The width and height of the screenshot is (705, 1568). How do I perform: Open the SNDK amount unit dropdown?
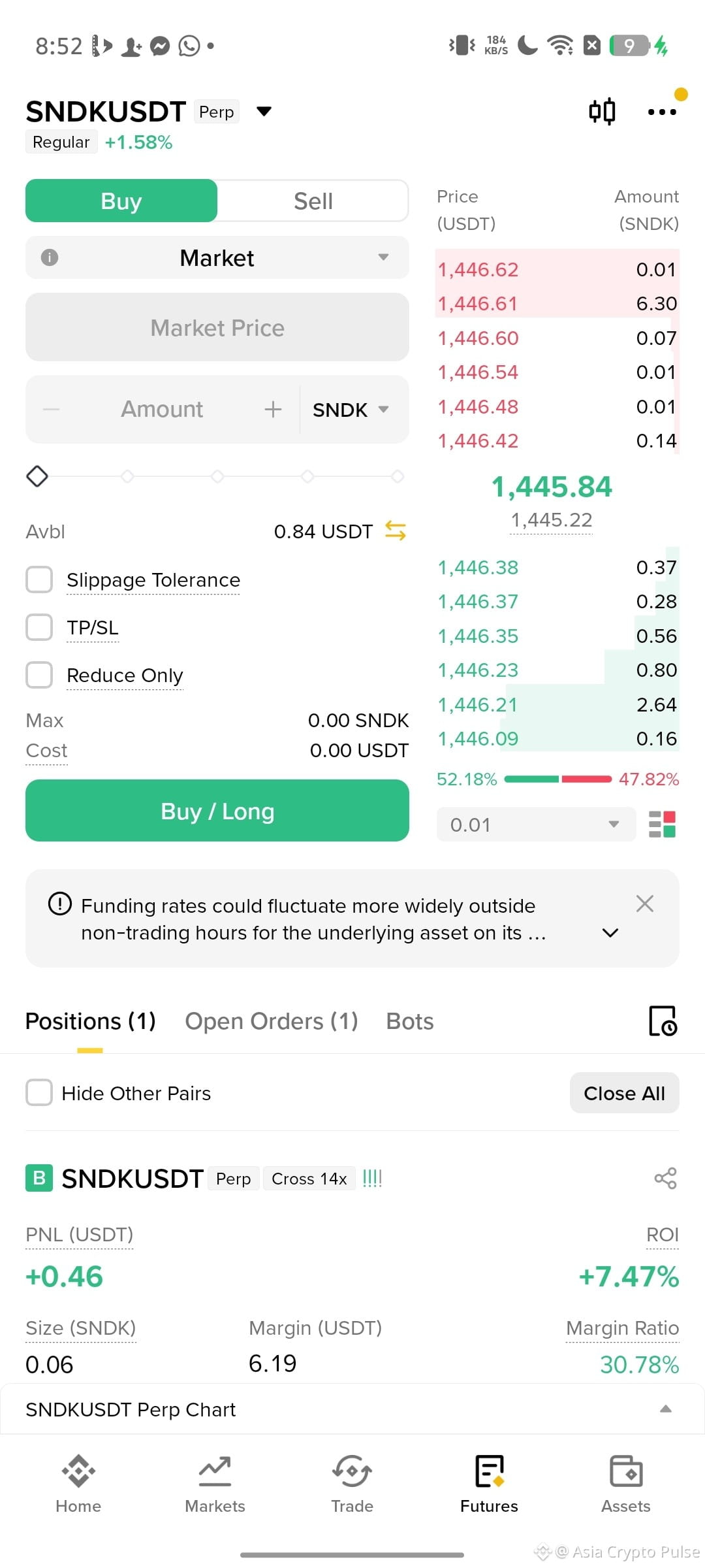(351, 410)
